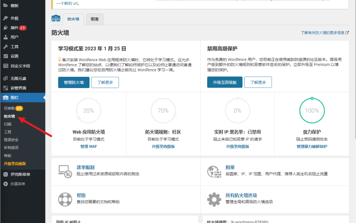Click the 管理 WAF link

click(89, 147)
